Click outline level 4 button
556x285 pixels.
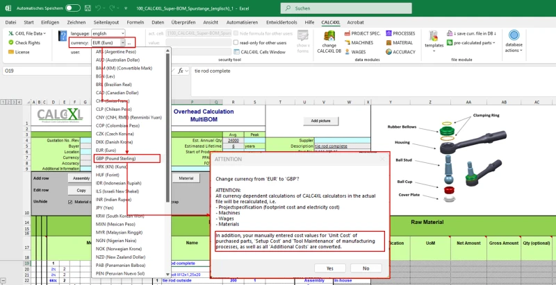pyautogui.click(x=19, y=102)
